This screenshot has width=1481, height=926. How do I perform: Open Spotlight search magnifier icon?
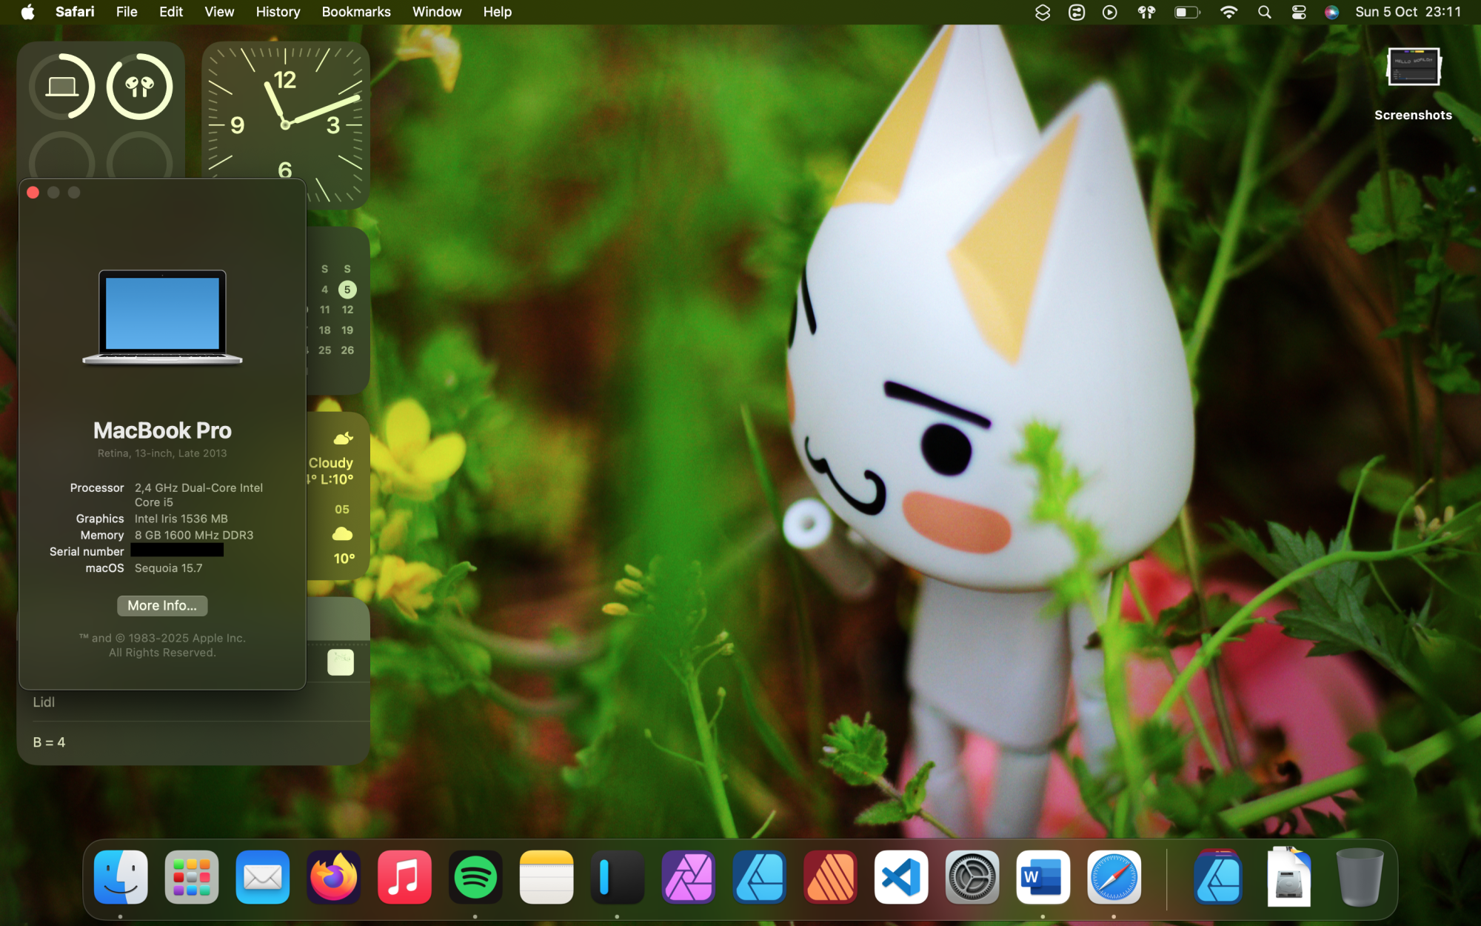[x=1265, y=12]
